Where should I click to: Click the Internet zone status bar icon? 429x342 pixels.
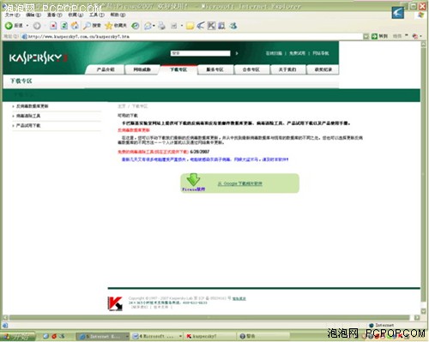click(x=372, y=325)
